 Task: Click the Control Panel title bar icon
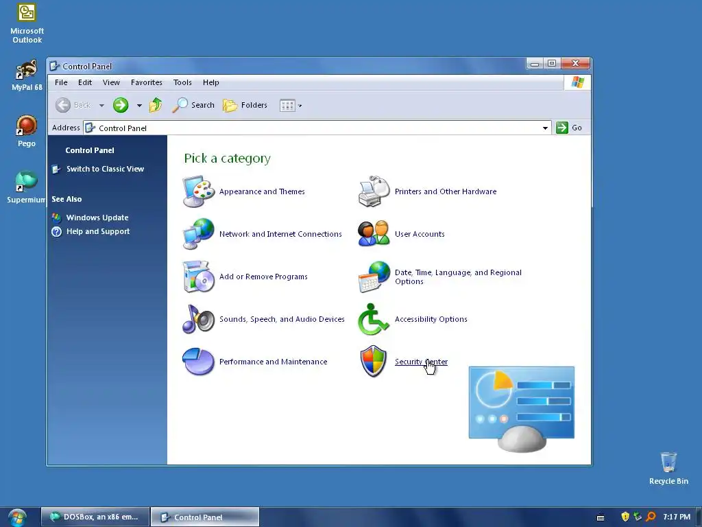55,67
